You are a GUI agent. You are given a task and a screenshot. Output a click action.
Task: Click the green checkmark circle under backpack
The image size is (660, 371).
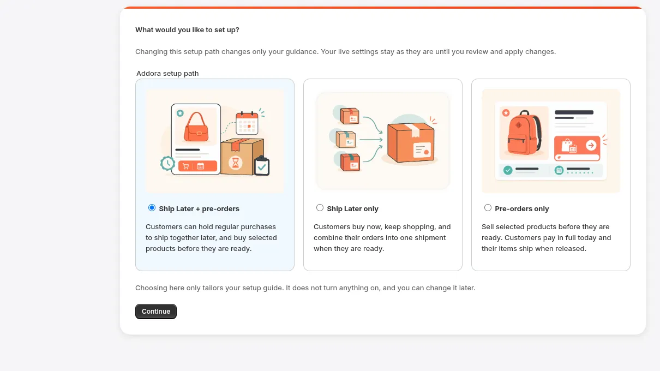(x=508, y=170)
